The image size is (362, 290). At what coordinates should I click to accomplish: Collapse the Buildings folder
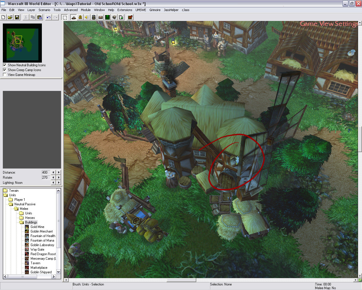tap(22, 222)
